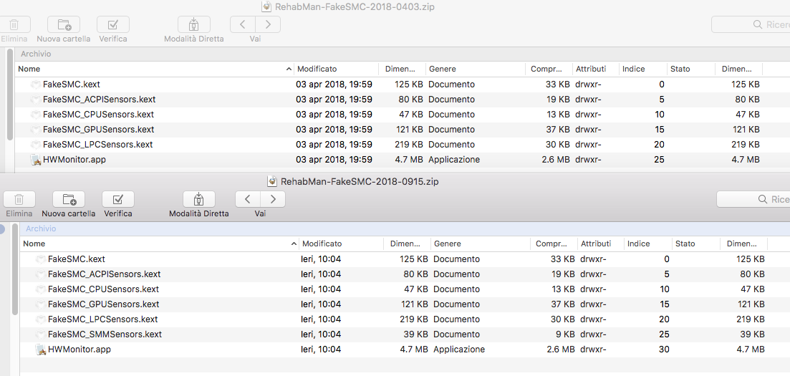Click Modalità Diretta label in 0915 window

coord(199,213)
